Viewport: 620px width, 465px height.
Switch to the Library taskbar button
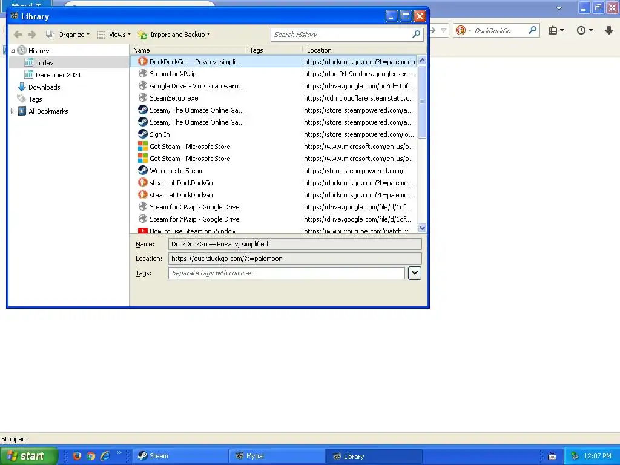[x=374, y=456]
